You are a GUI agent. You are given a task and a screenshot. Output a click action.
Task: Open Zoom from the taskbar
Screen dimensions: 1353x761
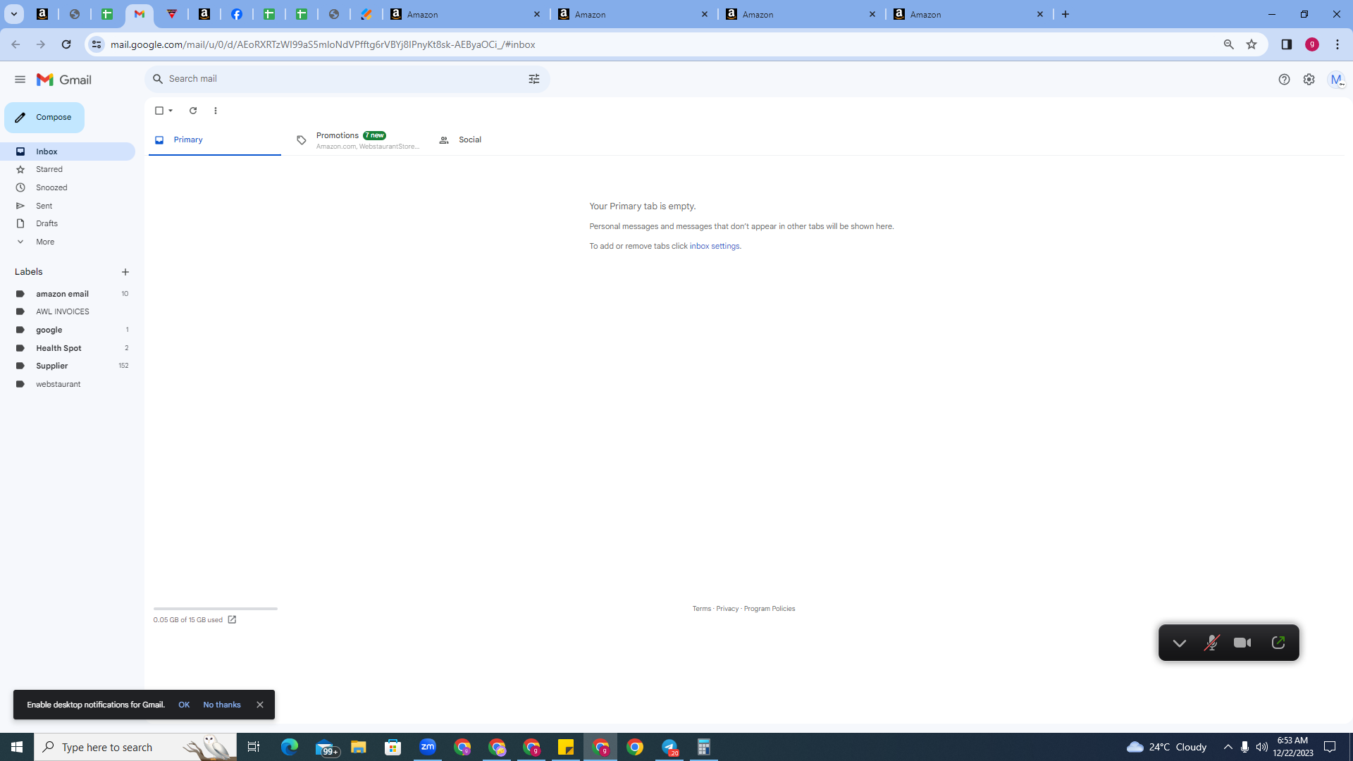point(428,747)
